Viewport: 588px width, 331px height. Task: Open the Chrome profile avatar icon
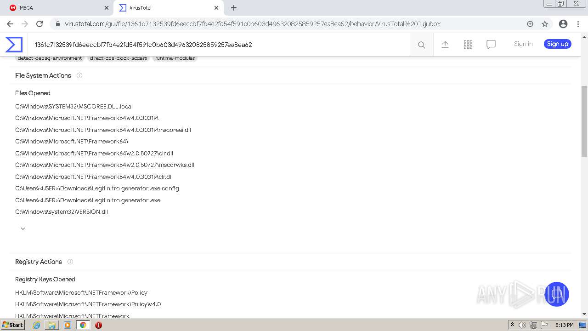563,24
